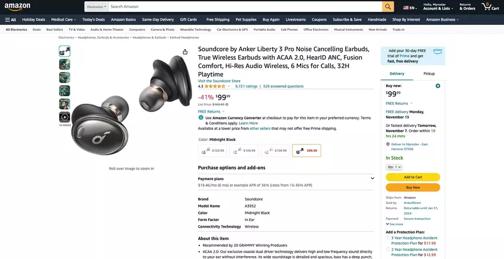504x259 pixels.
Task: Click the videos play thumbnail icon
Action: pyautogui.click(x=64, y=117)
